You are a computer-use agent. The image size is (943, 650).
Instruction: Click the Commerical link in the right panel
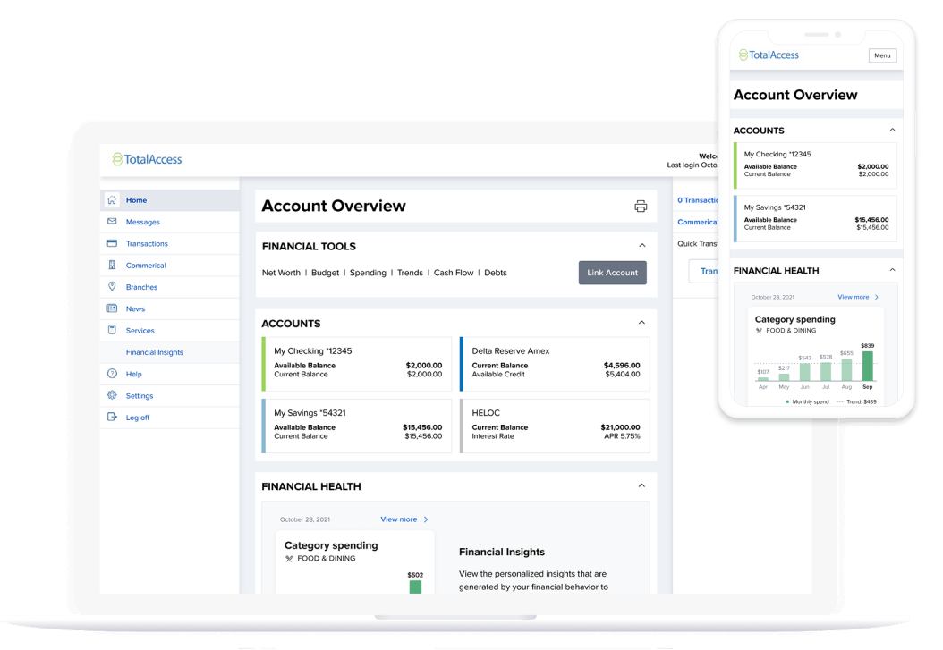click(x=698, y=222)
